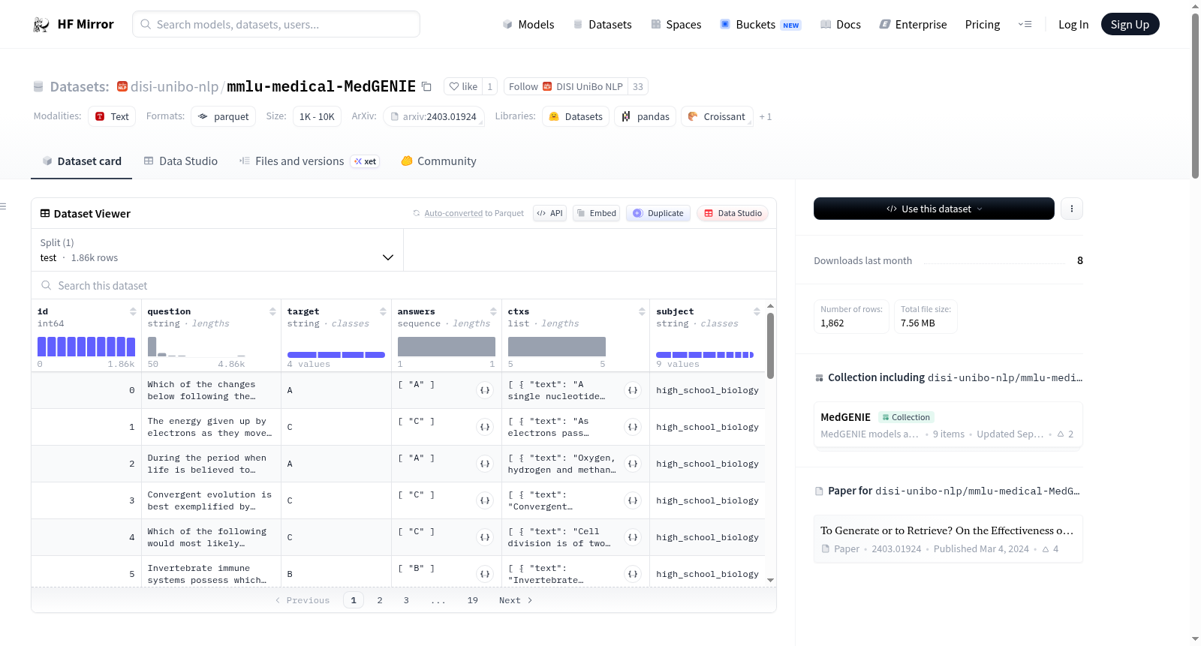
Task: Expand the JSON braces icon in ctxs row 5
Action: 633,574
